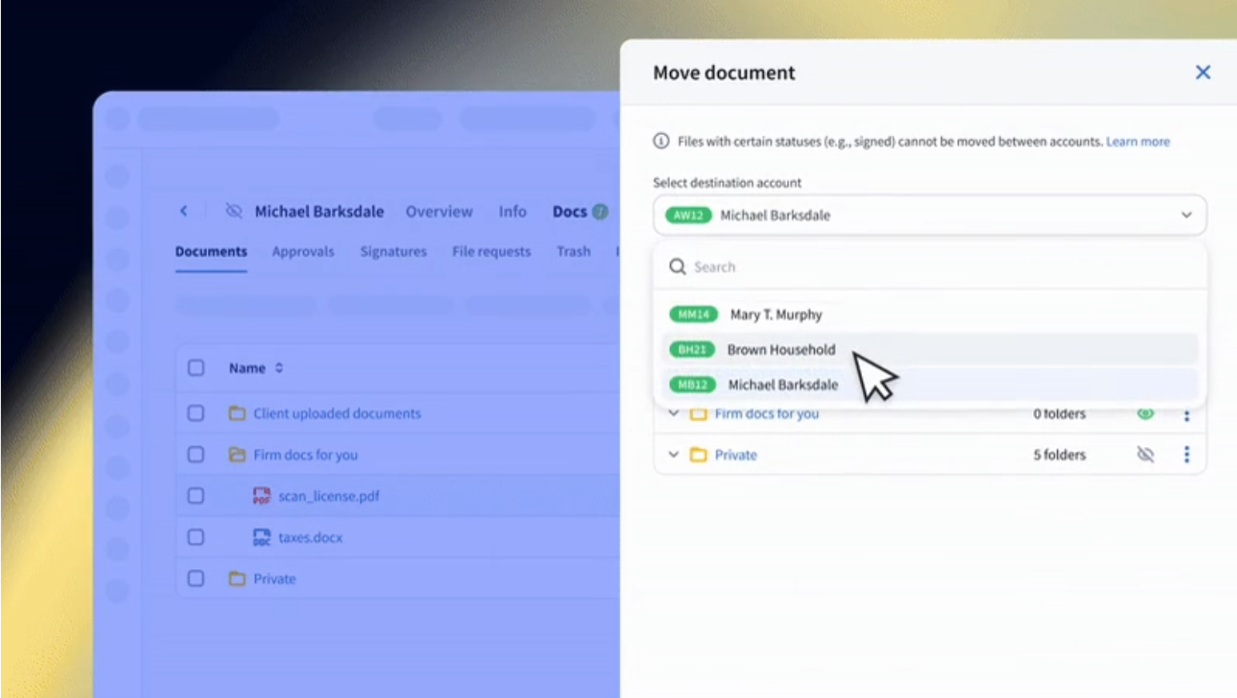Image resolution: width=1237 pixels, height=698 pixels.
Task: Expand the Private folder in move panel
Action: 673,455
